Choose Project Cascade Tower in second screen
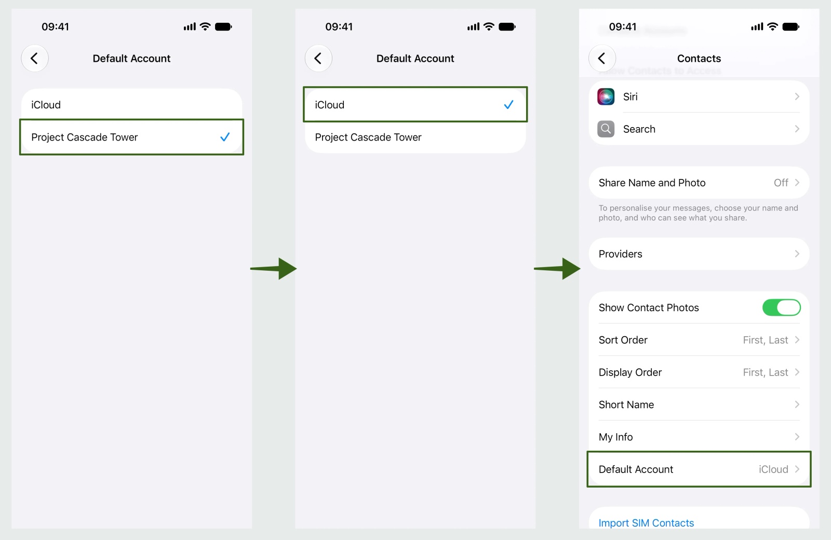Screen dimensions: 831x540 [x=415, y=137]
